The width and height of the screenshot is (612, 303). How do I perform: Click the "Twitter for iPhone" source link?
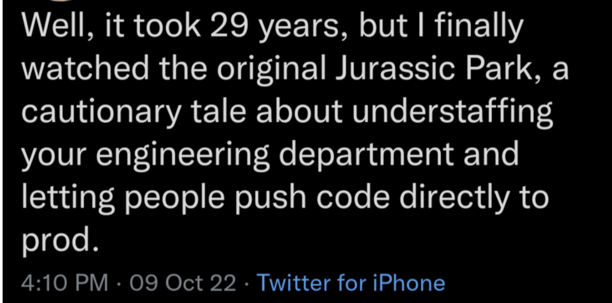(x=351, y=282)
